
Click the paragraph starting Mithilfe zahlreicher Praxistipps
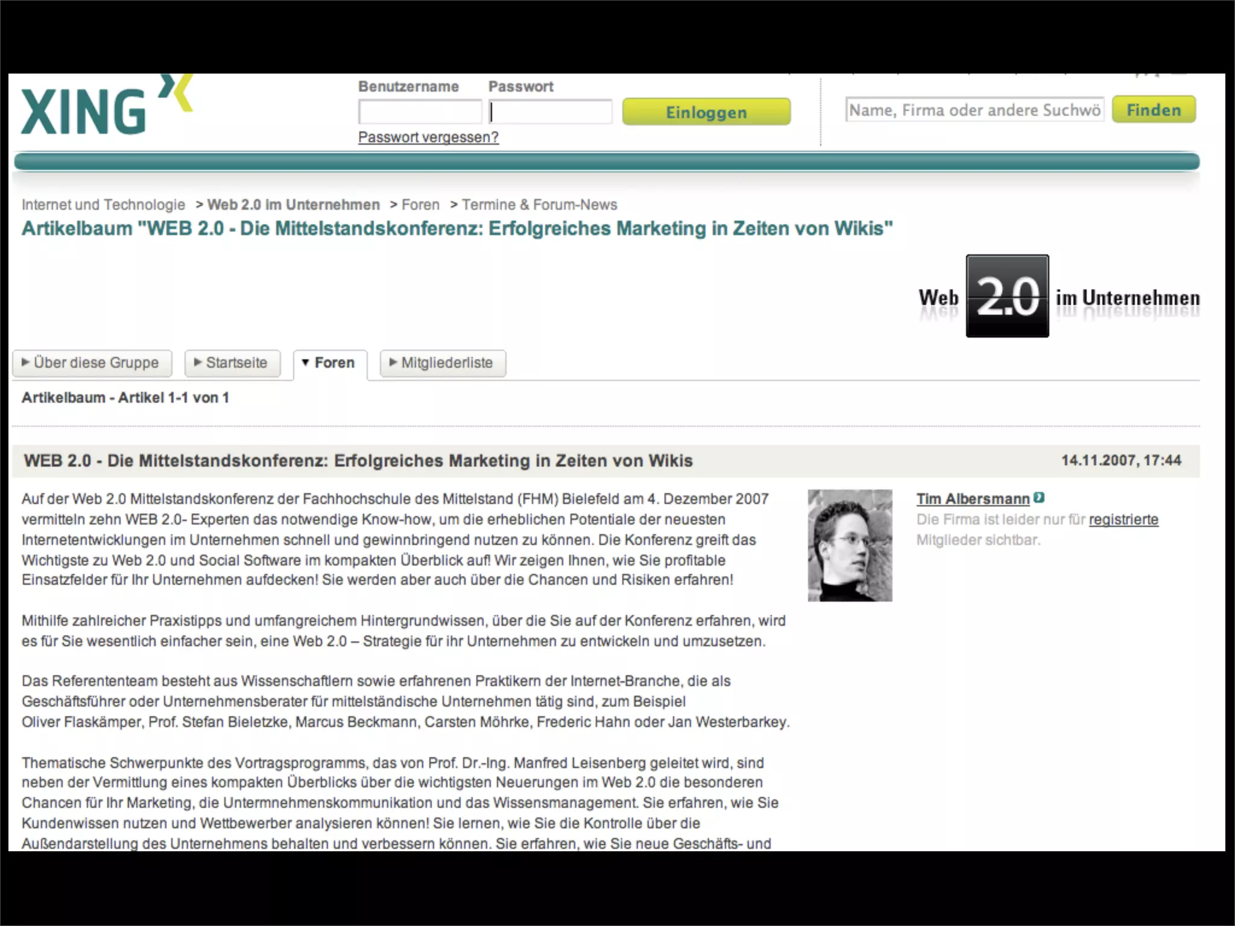coord(403,631)
